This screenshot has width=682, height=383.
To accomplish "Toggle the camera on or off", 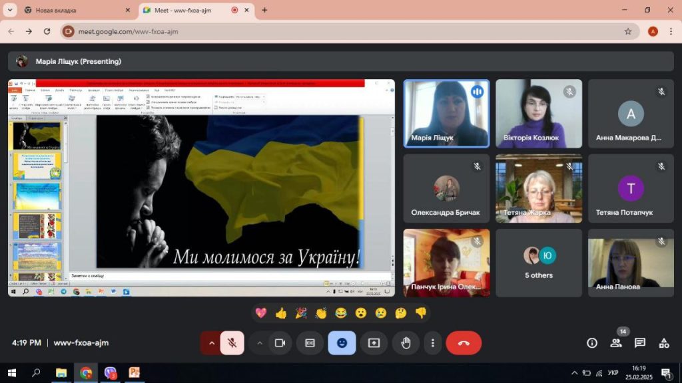I will click(280, 343).
